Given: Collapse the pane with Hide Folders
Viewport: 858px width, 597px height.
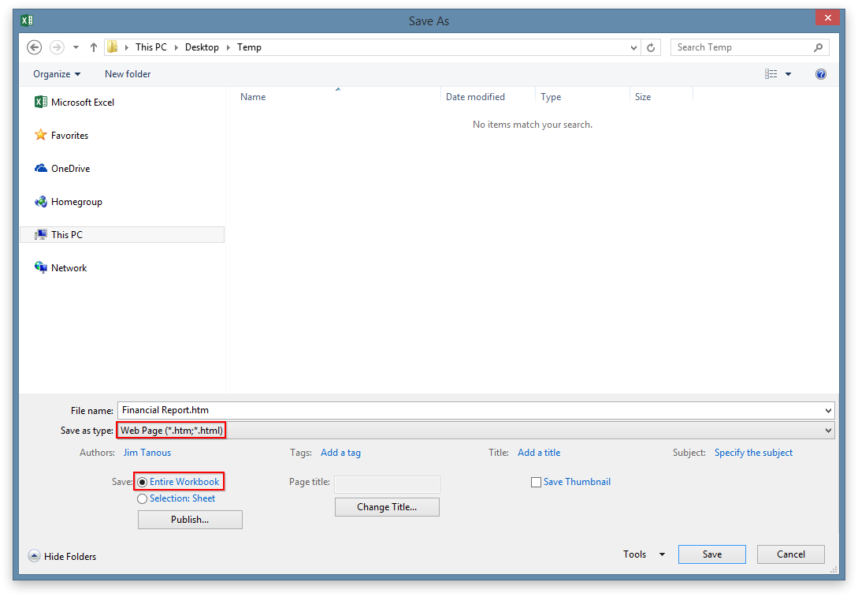Looking at the screenshot, I should 62,557.
